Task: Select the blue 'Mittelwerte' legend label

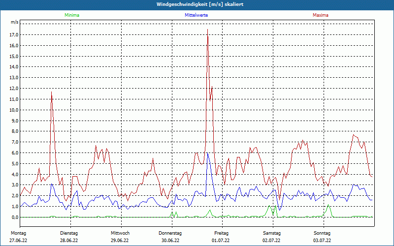Action: tap(196, 15)
